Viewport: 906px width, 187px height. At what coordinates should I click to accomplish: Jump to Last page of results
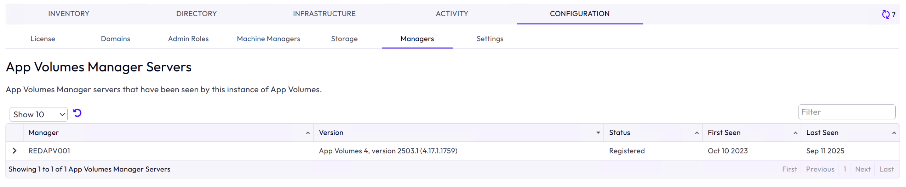coord(887,169)
